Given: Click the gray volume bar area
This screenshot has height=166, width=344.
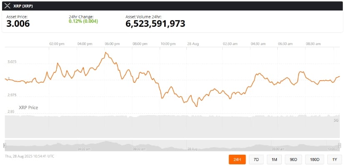Looking at the screenshot, I should click(172, 126).
